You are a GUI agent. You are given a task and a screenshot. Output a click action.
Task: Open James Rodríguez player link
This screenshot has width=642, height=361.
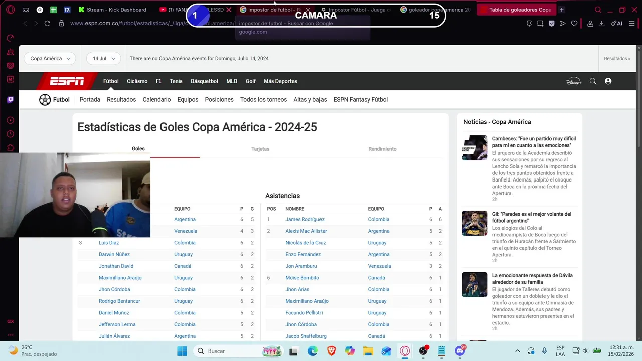coord(305,219)
